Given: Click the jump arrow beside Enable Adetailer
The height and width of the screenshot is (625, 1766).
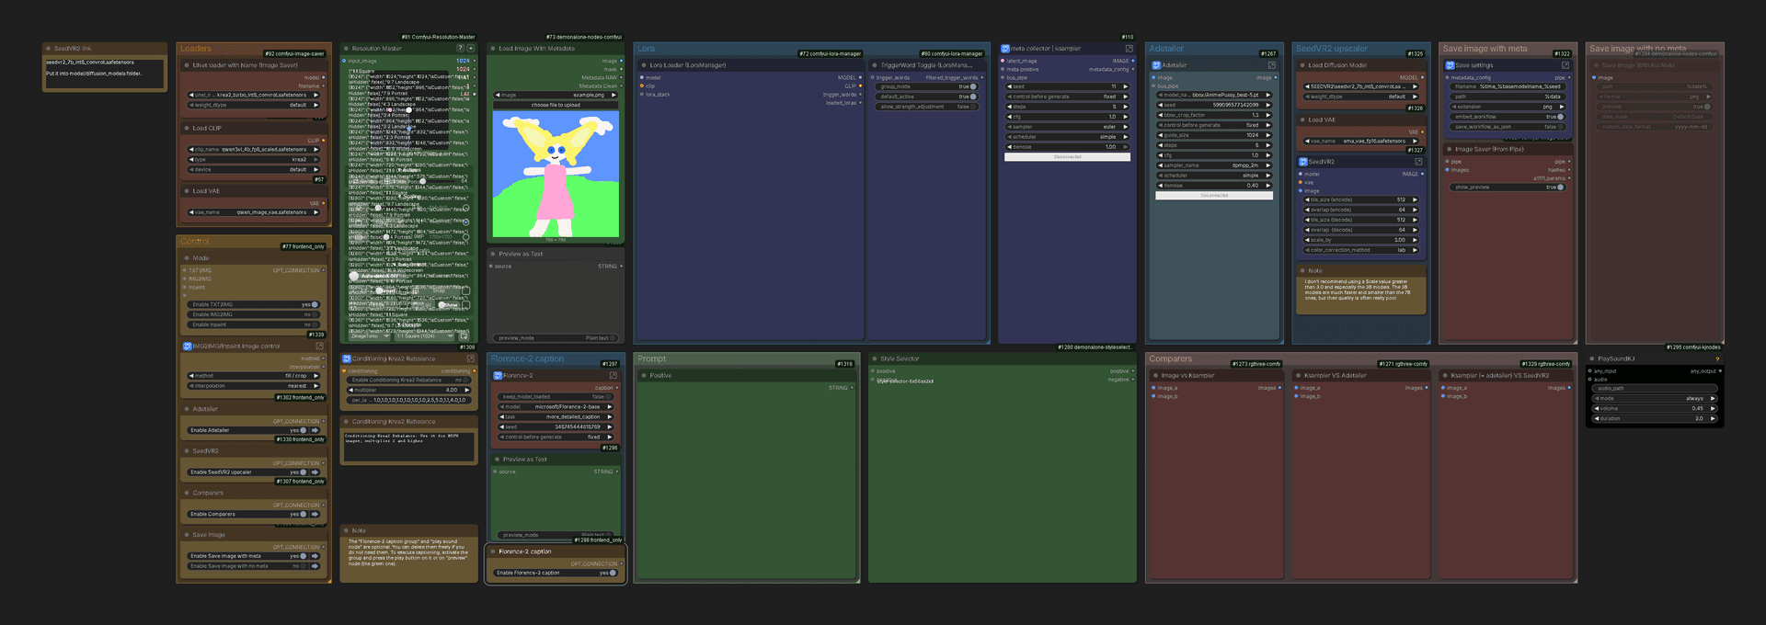Looking at the screenshot, I should tap(315, 430).
